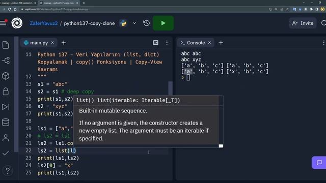Open the hamburger sidebar menu
326x183 pixels.
(x=4, y=23)
